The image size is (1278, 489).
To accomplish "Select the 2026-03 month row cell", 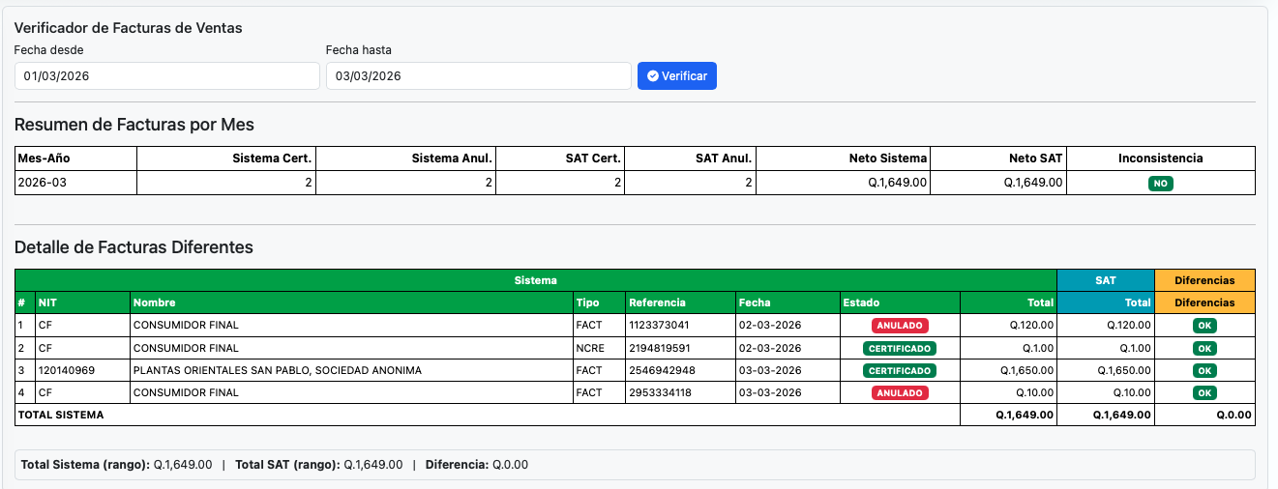I will click(75, 183).
